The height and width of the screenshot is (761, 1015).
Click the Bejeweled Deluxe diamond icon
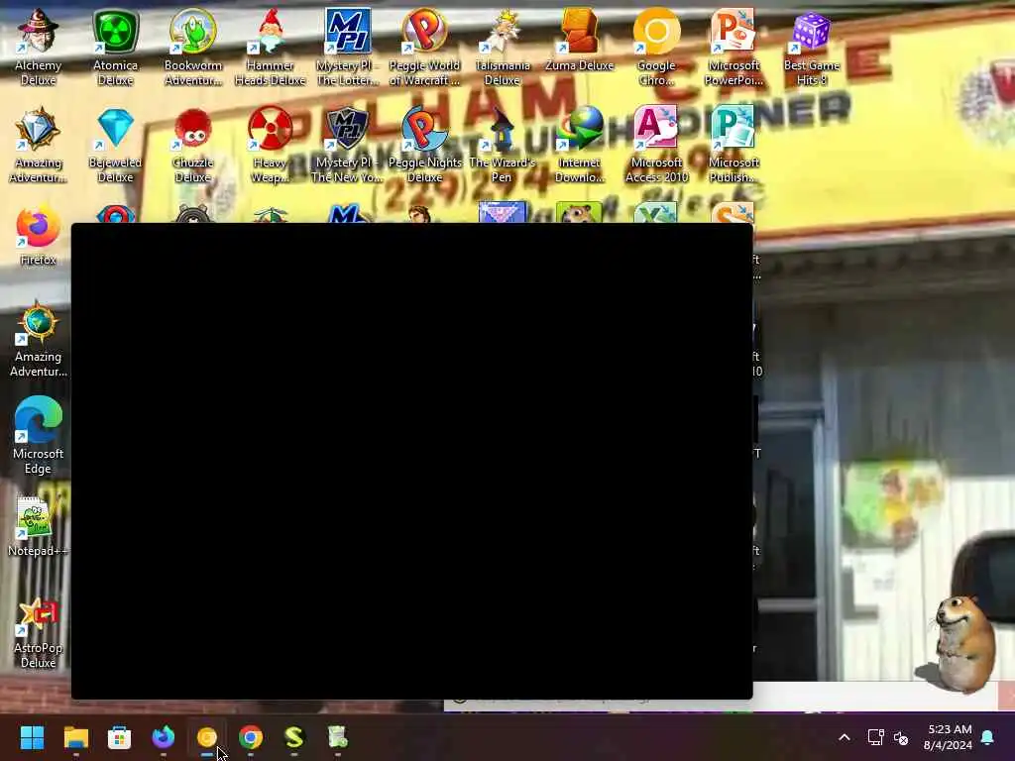[115, 144]
